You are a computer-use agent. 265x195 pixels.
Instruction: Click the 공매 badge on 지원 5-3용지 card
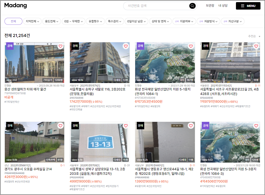[206, 126]
